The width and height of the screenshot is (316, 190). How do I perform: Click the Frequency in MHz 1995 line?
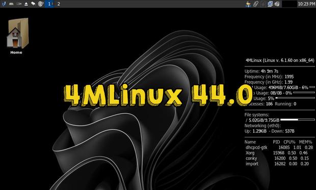coord(269,77)
